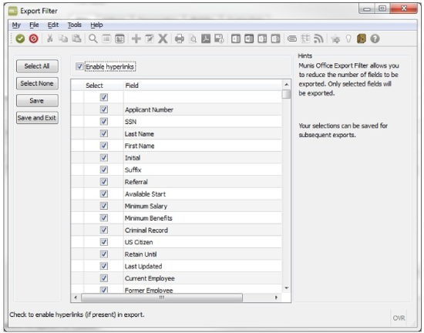This screenshot has height=333, width=424.
Task: Click the printer Print icon
Action: [x=180, y=39]
